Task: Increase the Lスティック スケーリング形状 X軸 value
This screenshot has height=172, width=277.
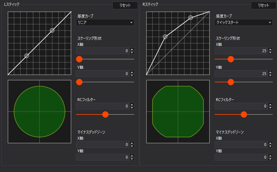Action: (x=132, y=49)
